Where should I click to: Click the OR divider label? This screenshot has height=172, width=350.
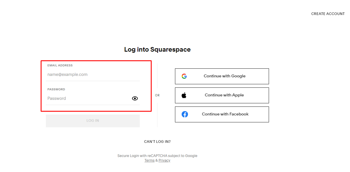pos(157,95)
